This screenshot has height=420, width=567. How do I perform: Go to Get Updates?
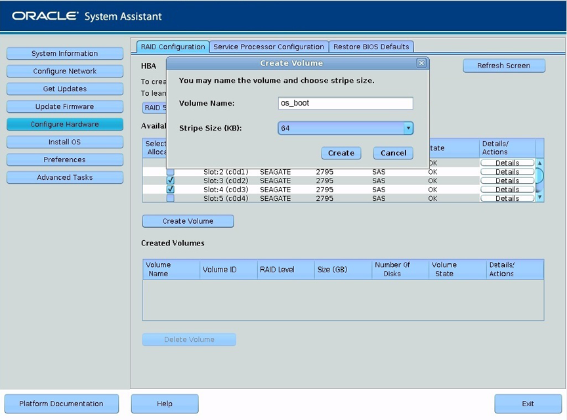click(x=65, y=89)
